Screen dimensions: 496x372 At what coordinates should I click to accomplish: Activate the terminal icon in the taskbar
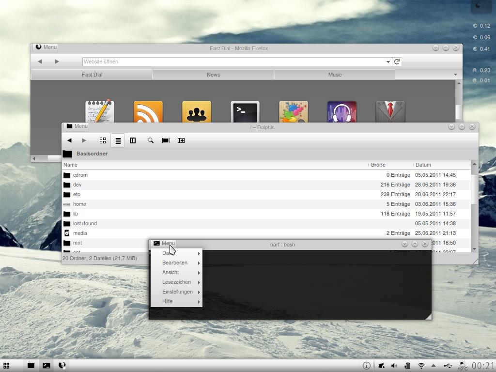coord(46,366)
